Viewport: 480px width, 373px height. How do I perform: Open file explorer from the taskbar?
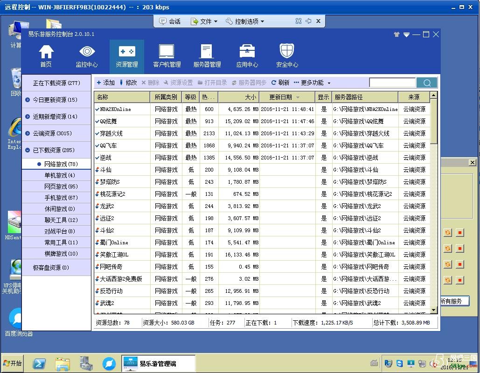[x=63, y=364]
